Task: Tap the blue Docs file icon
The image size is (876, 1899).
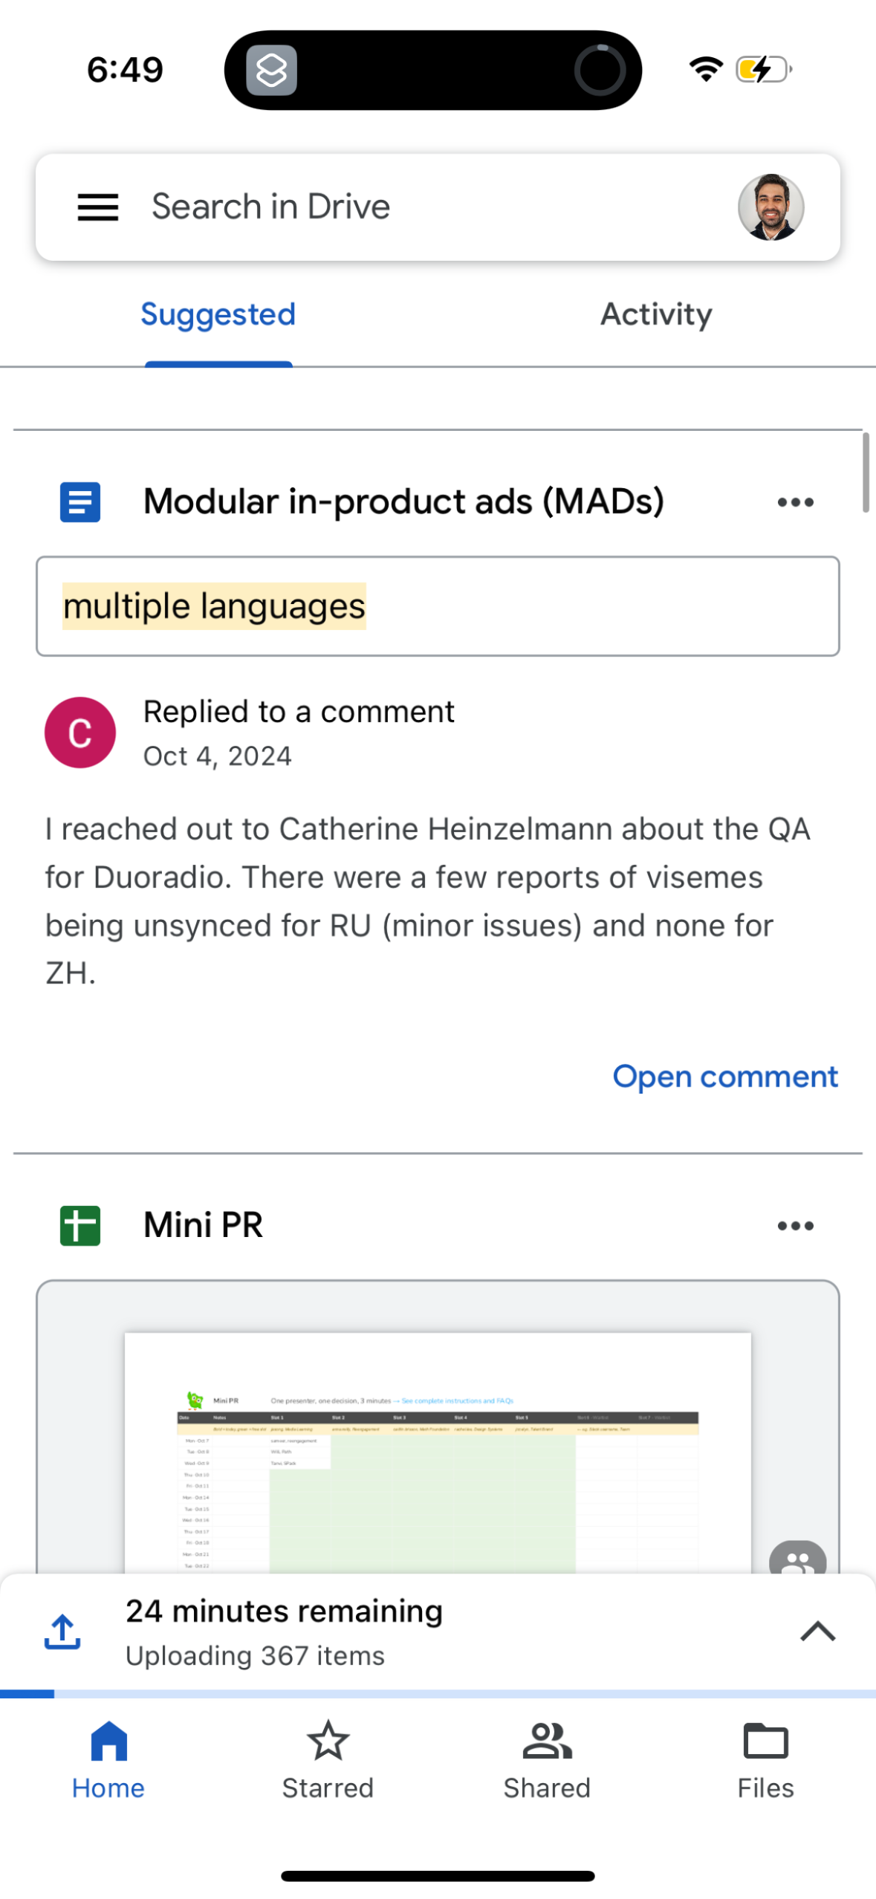Action: point(80,502)
